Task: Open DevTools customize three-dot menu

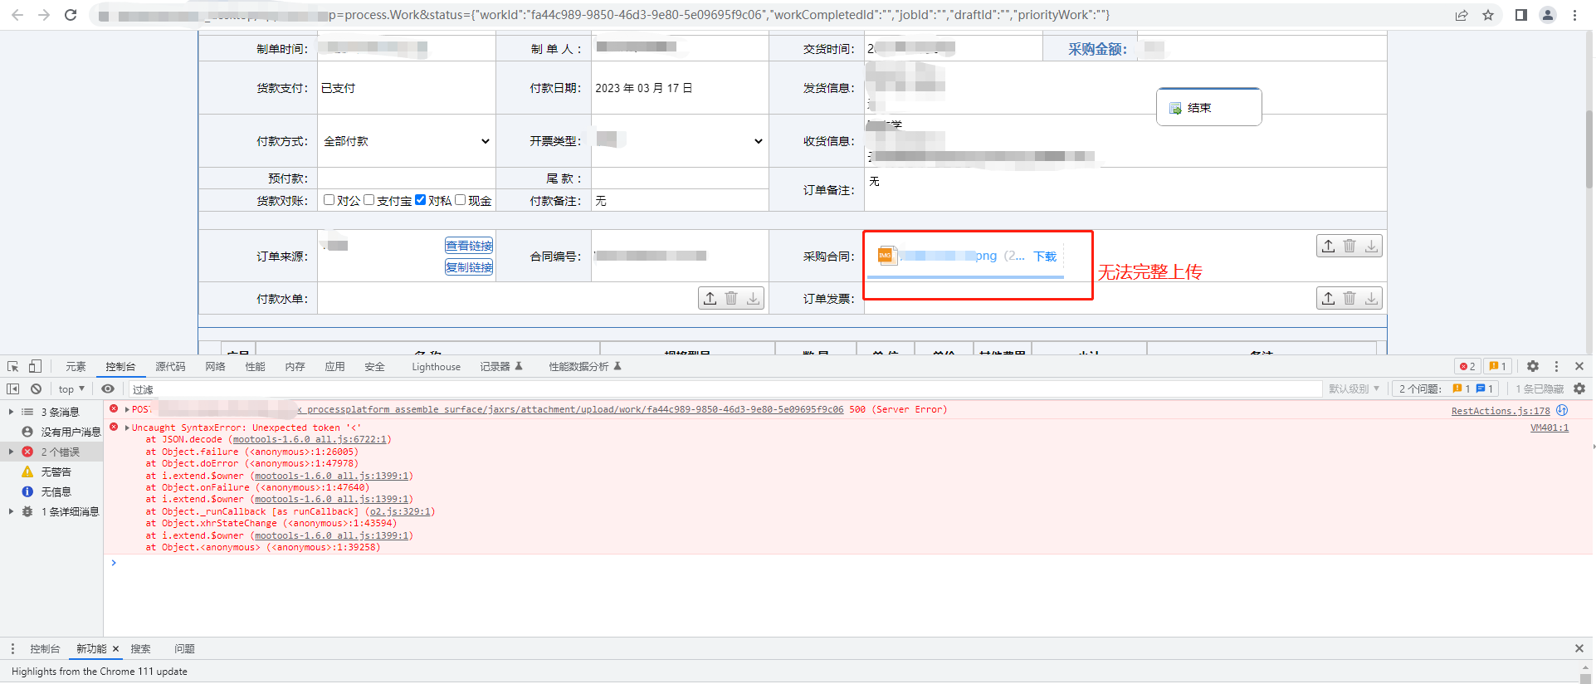Action: click(x=1556, y=366)
